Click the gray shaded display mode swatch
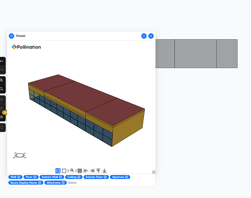Viewport: 251px width, 198px height. [x=80, y=171]
